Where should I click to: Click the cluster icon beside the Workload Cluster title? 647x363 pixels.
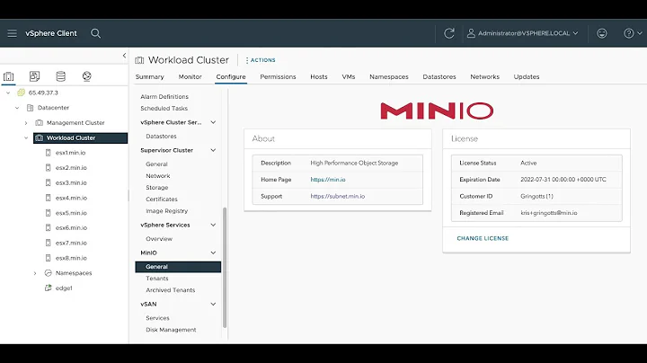(x=139, y=60)
